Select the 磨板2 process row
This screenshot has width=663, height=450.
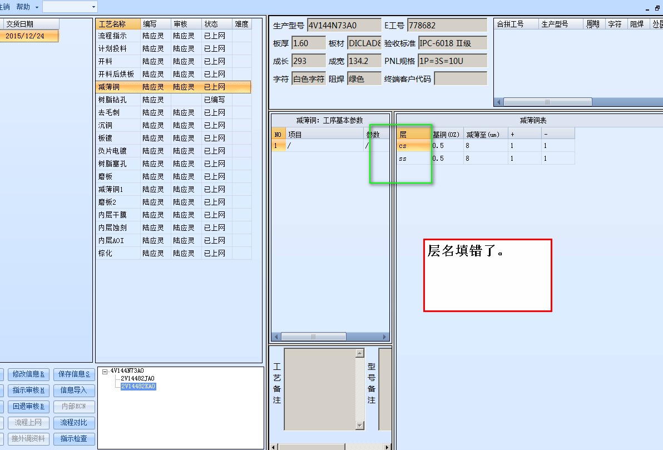click(x=174, y=202)
